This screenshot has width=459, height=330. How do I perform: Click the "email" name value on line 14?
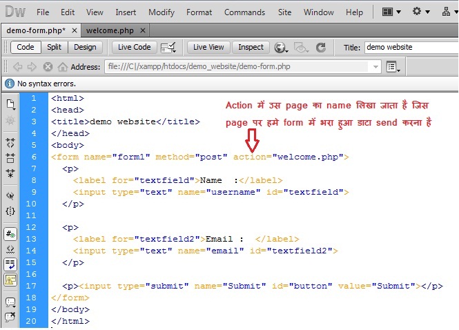pyautogui.click(x=225, y=251)
